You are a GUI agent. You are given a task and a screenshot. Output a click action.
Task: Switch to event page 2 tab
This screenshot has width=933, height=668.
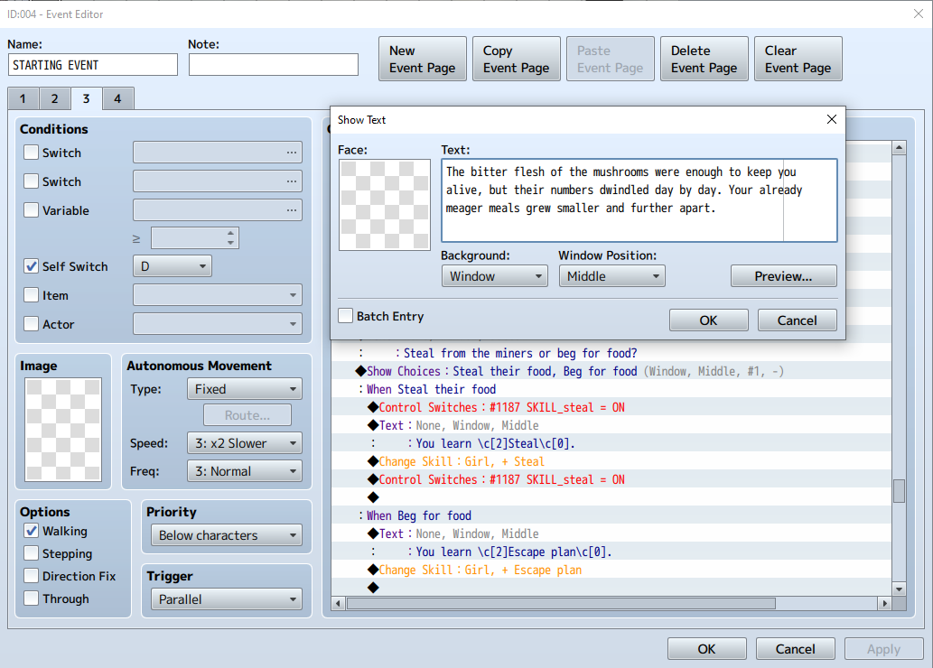[x=55, y=98]
